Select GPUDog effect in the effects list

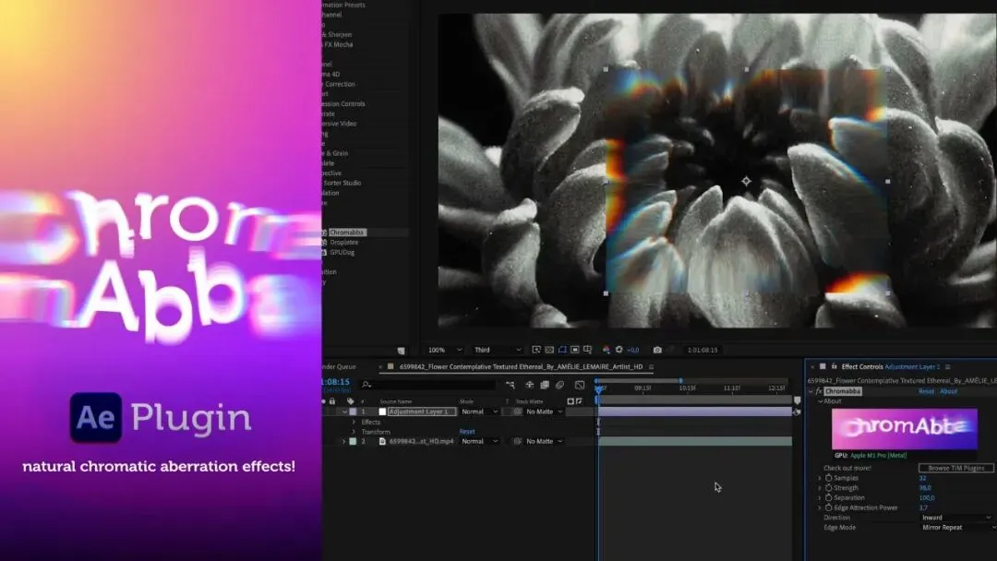tap(342, 252)
